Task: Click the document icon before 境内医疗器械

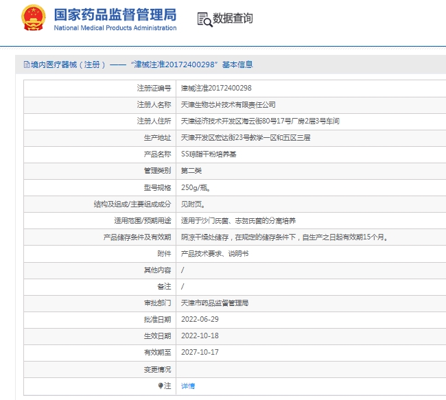Action: pyautogui.click(x=27, y=64)
